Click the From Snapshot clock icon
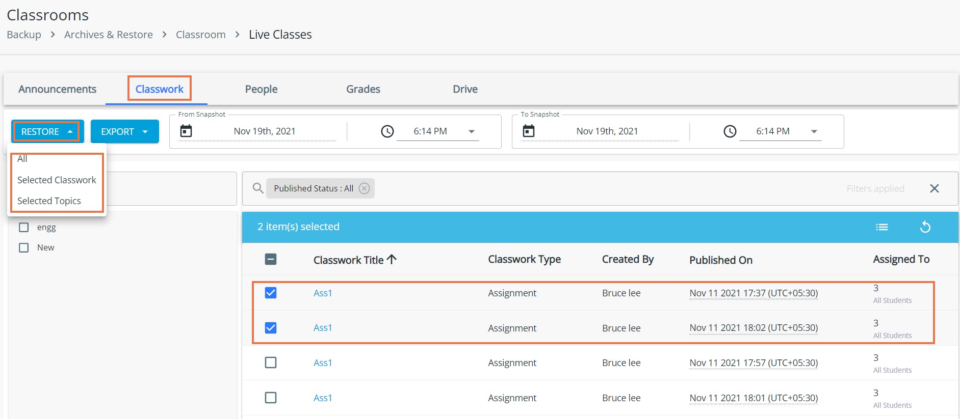 point(387,131)
